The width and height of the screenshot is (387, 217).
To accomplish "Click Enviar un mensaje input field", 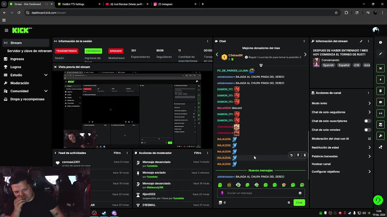I will 261,193.
